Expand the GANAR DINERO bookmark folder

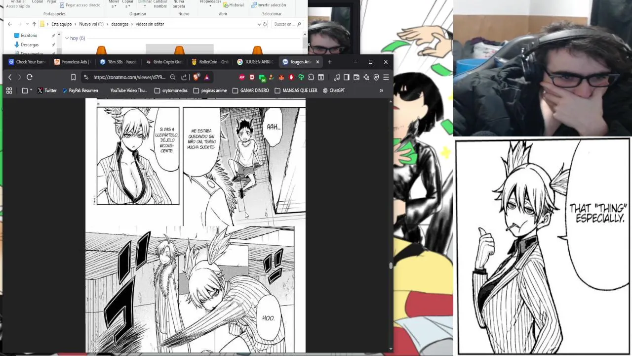click(250, 90)
